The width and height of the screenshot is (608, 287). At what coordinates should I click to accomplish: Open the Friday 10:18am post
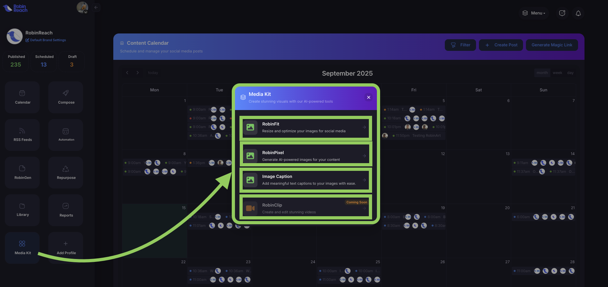point(414,118)
